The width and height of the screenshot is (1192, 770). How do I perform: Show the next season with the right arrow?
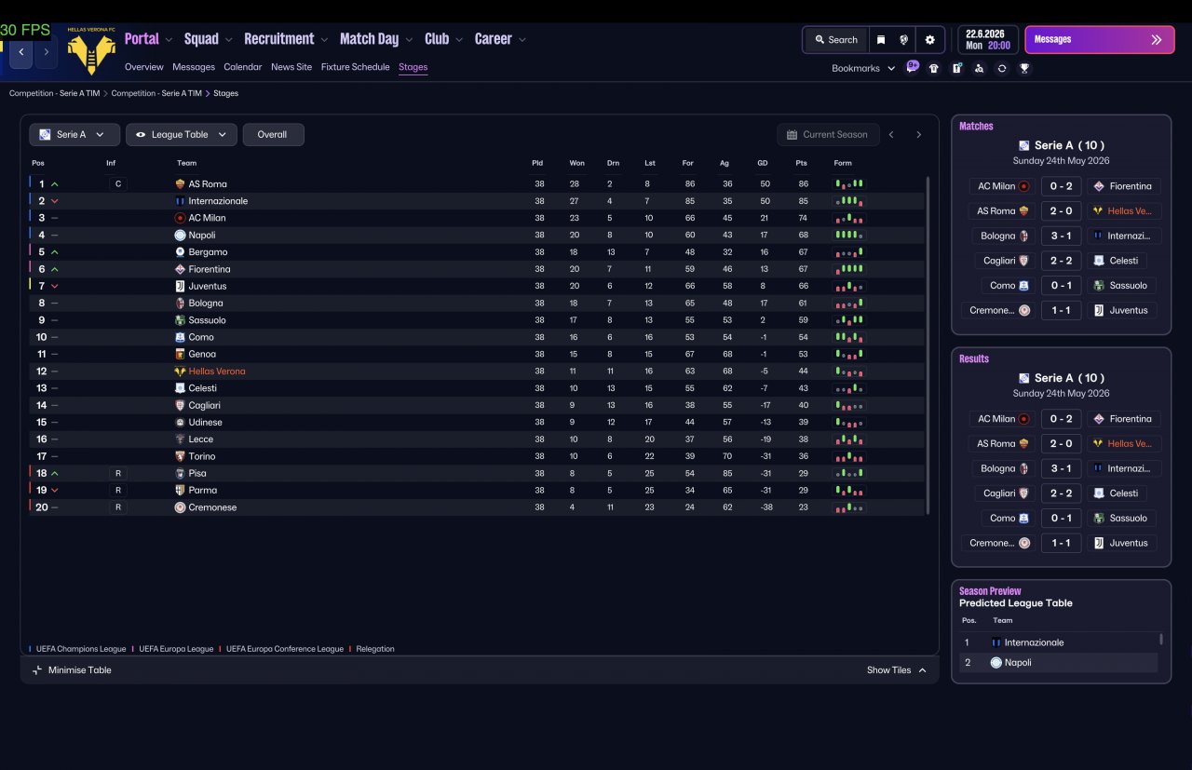918,135
